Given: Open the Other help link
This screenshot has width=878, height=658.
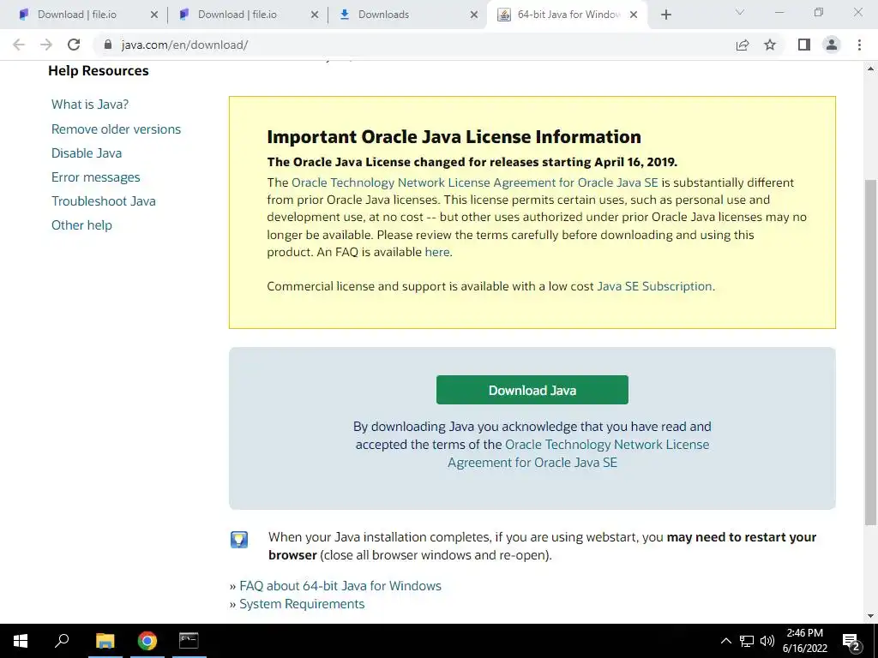Looking at the screenshot, I should pos(81,225).
